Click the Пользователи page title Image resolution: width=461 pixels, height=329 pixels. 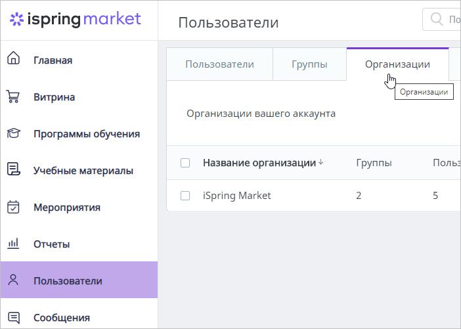click(x=229, y=22)
